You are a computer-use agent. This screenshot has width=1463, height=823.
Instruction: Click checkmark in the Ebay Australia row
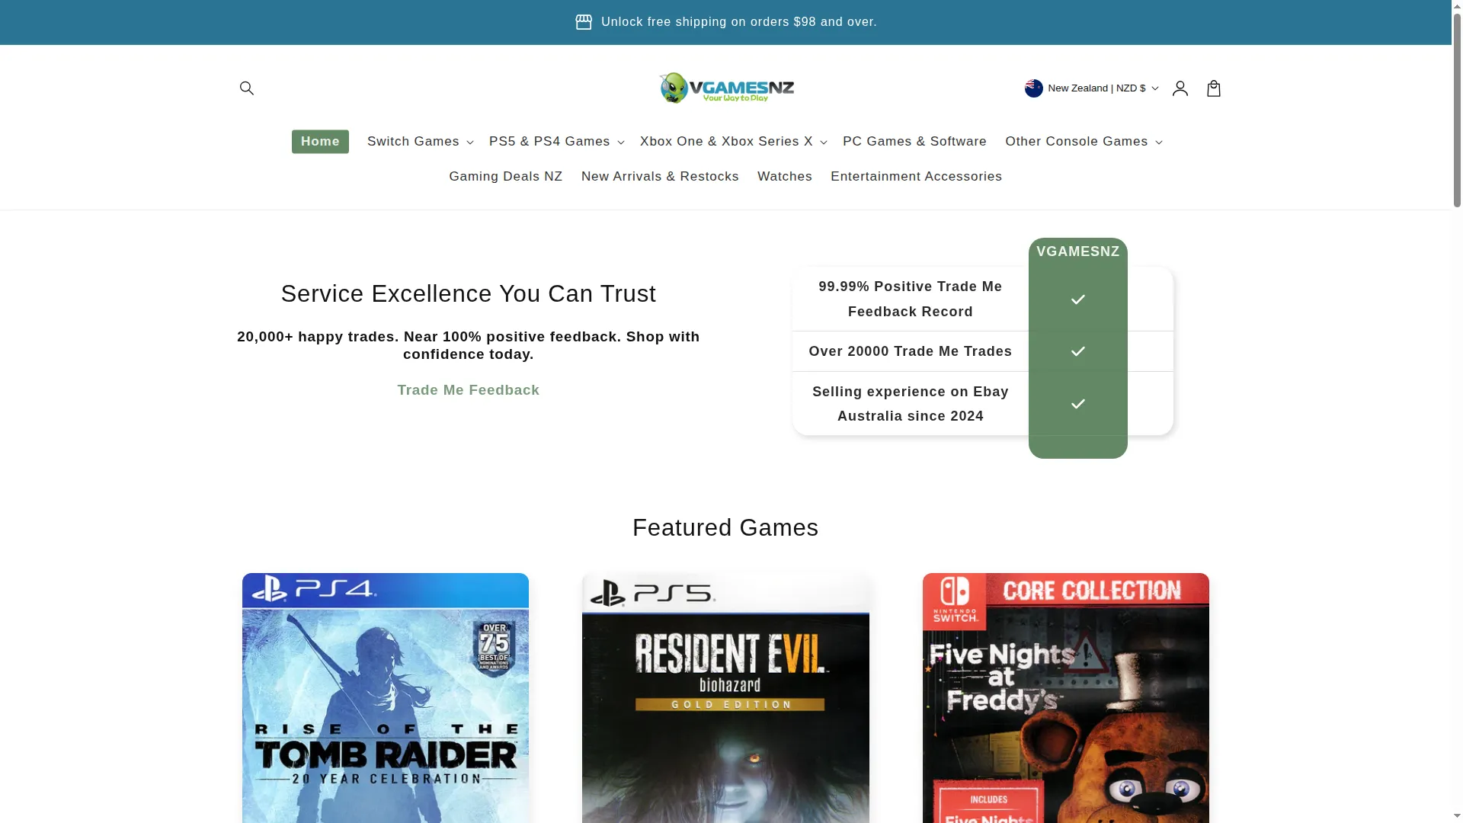click(1077, 404)
